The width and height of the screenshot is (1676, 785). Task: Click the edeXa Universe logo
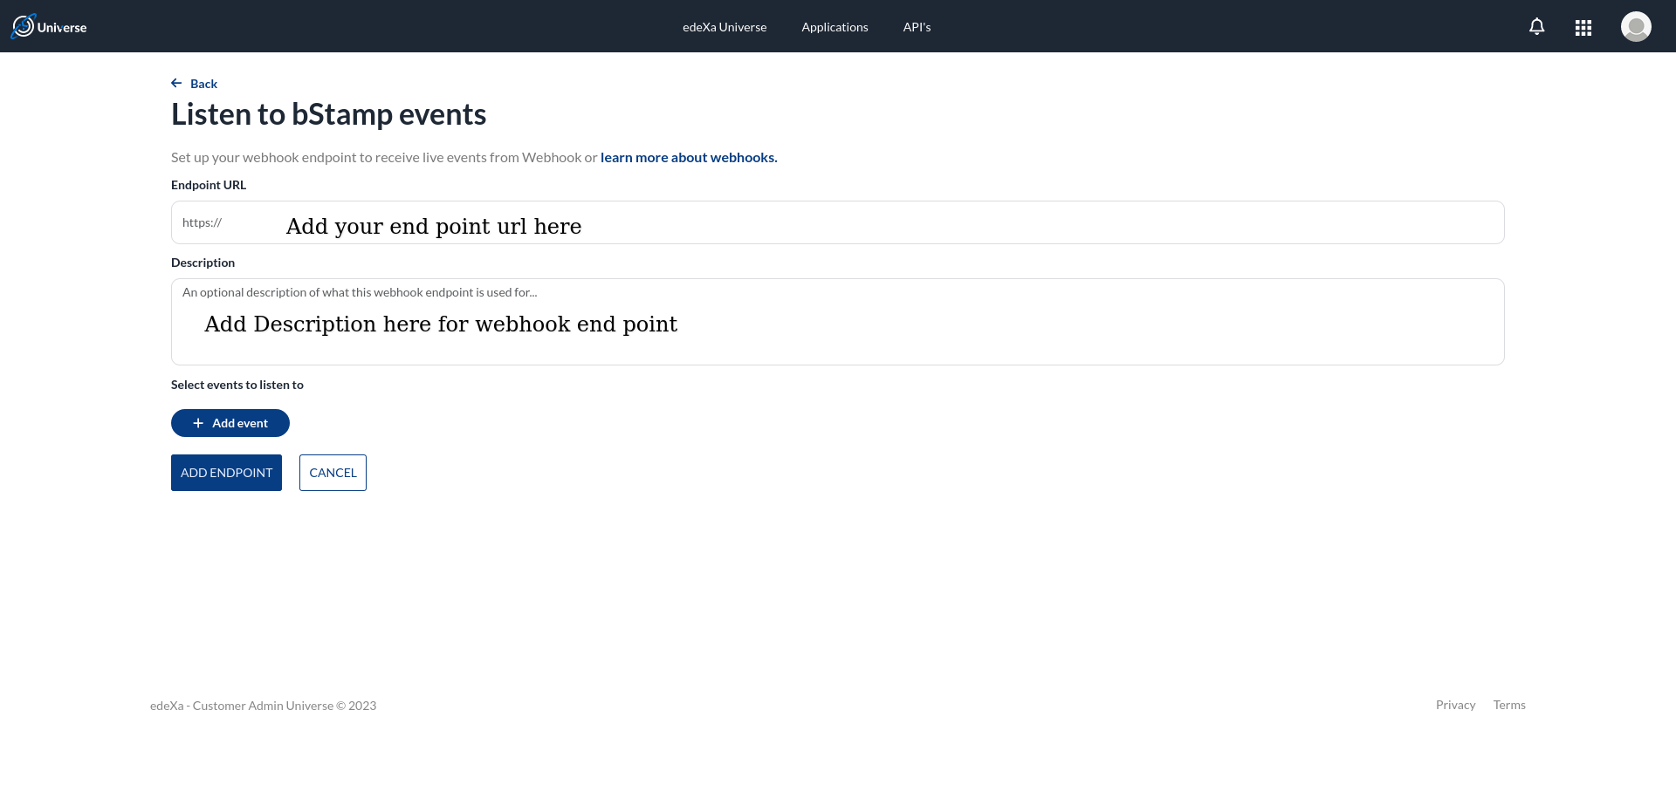(49, 26)
